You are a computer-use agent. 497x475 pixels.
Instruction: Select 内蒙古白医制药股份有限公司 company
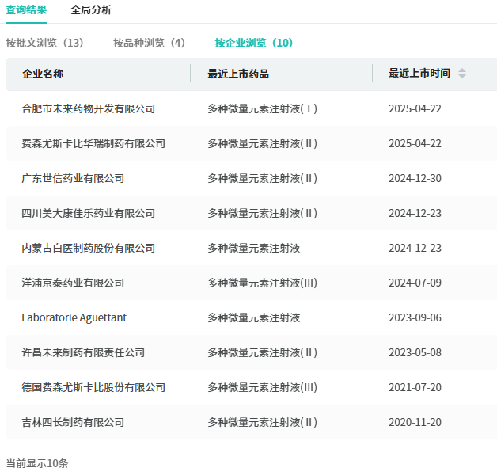click(89, 248)
